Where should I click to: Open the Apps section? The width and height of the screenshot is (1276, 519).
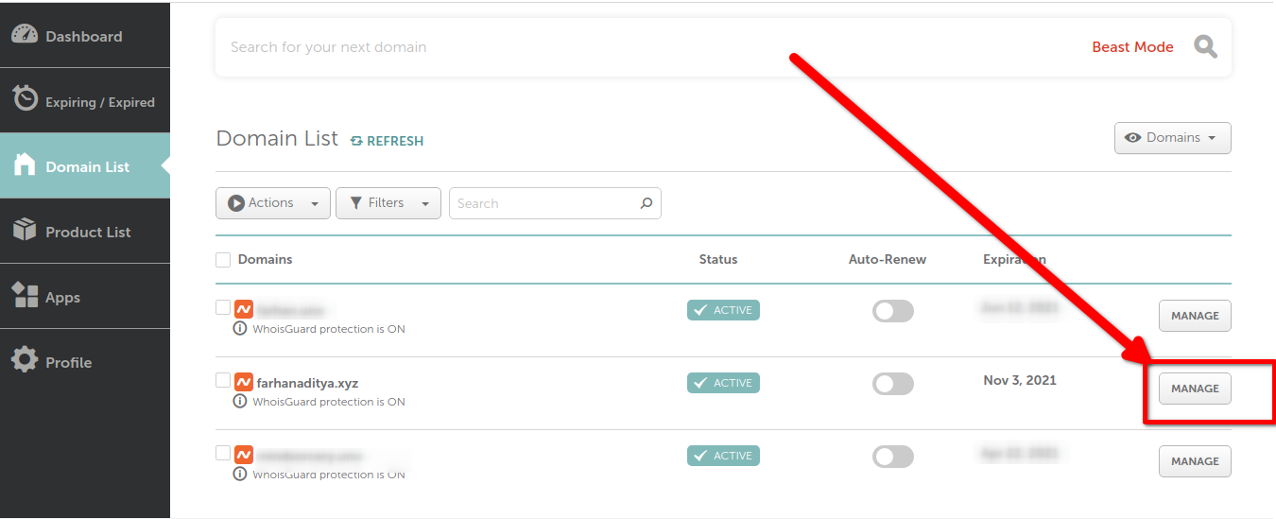pos(85,297)
